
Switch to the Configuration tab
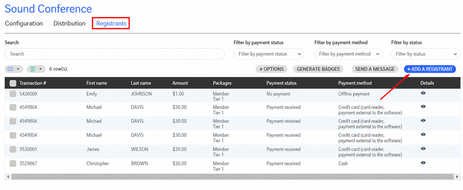(x=24, y=23)
